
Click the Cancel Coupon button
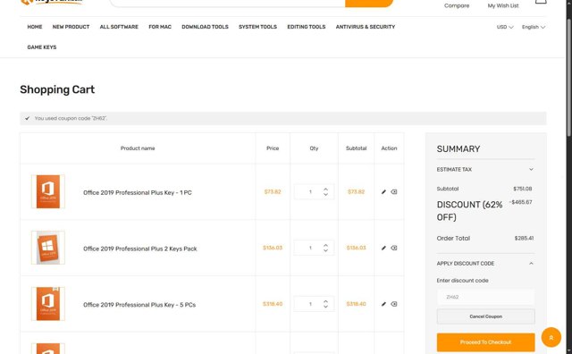tap(485, 316)
